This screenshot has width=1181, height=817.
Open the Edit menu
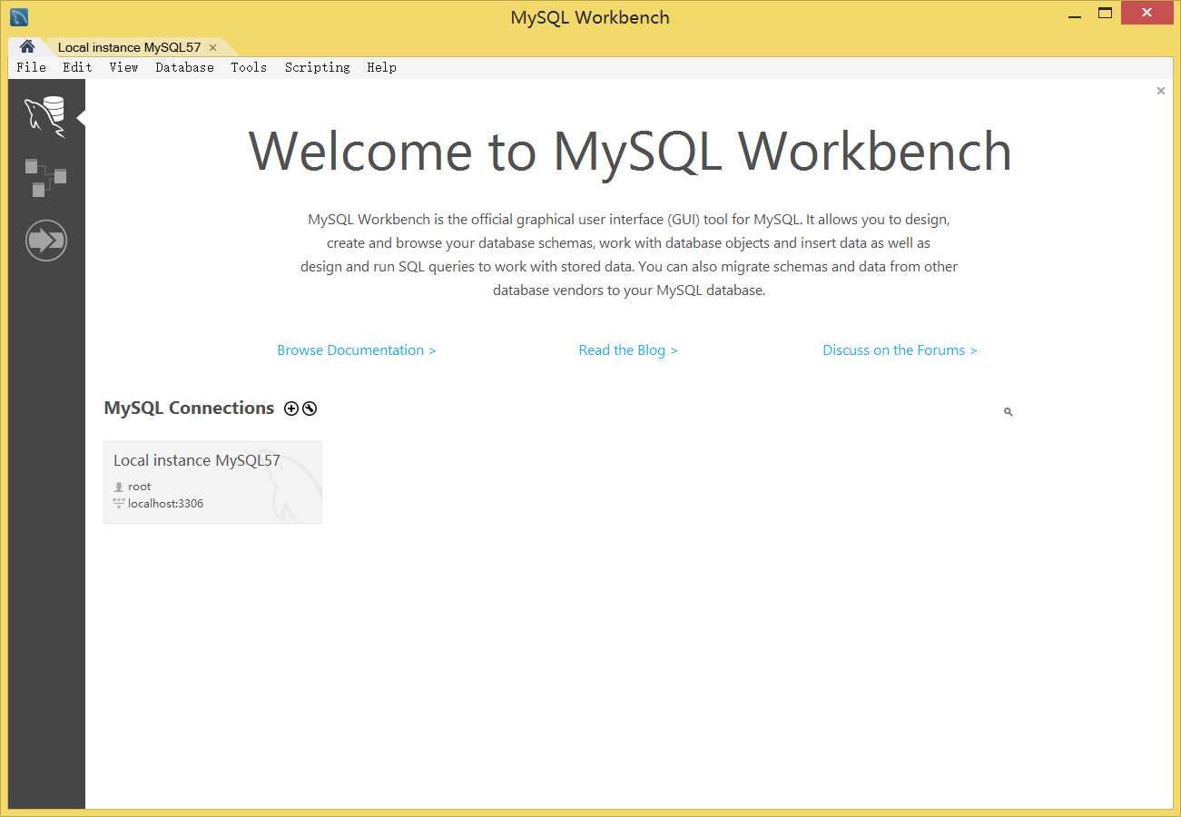click(x=77, y=67)
